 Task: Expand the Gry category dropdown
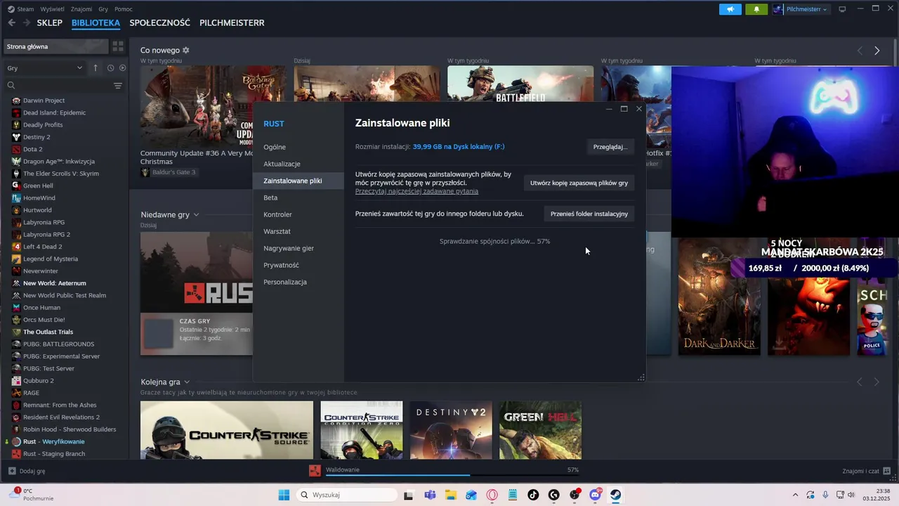[x=45, y=68]
